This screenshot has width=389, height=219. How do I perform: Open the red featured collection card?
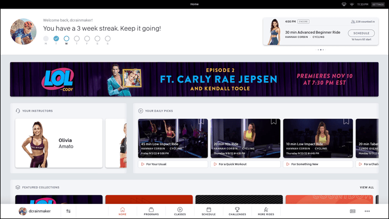point(149,200)
